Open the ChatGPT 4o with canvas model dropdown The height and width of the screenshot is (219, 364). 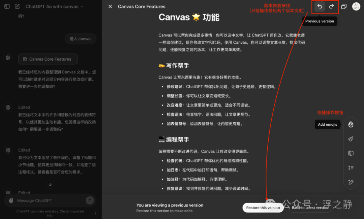pos(54,6)
